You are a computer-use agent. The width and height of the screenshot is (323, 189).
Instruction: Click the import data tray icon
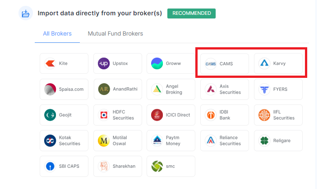(26, 13)
